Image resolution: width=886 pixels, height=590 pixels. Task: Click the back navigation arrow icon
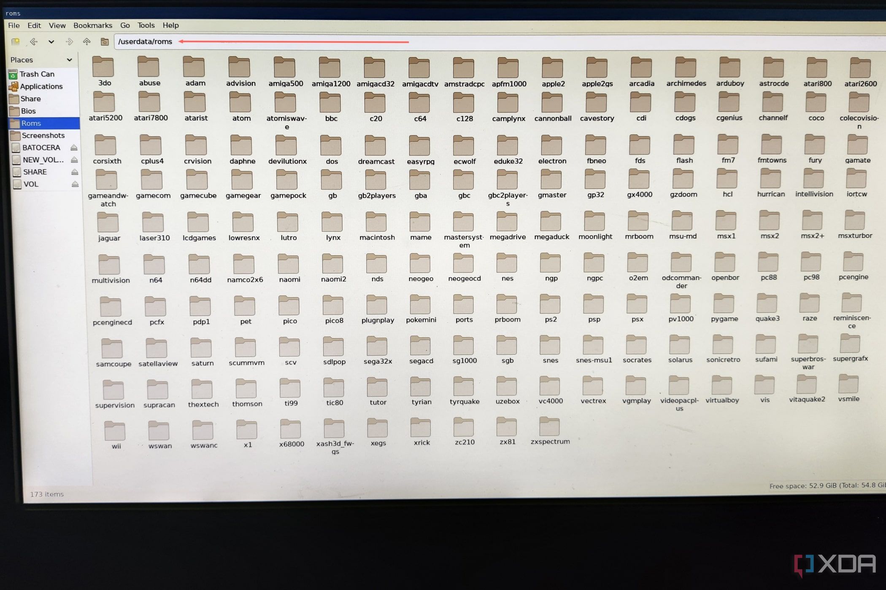pyautogui.click(x=34, y=41)
